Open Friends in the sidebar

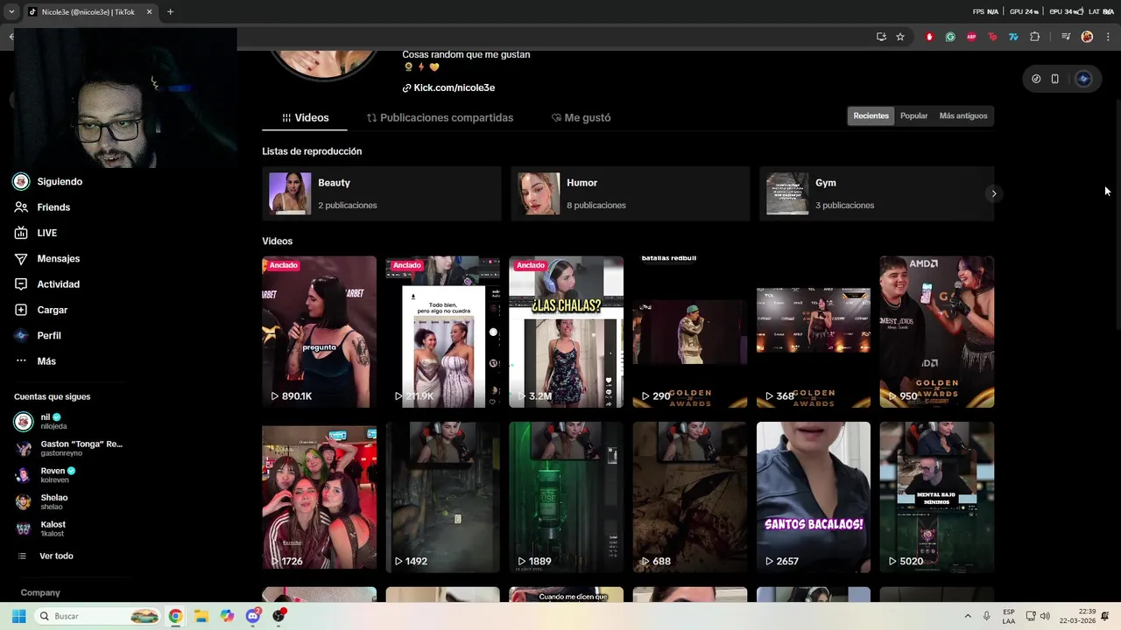pos(42,207)
